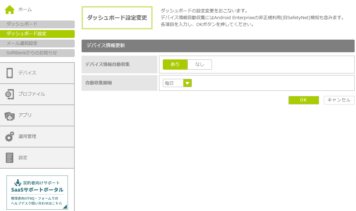
Task: Click the キャンセル button
Action: (339, 100)
